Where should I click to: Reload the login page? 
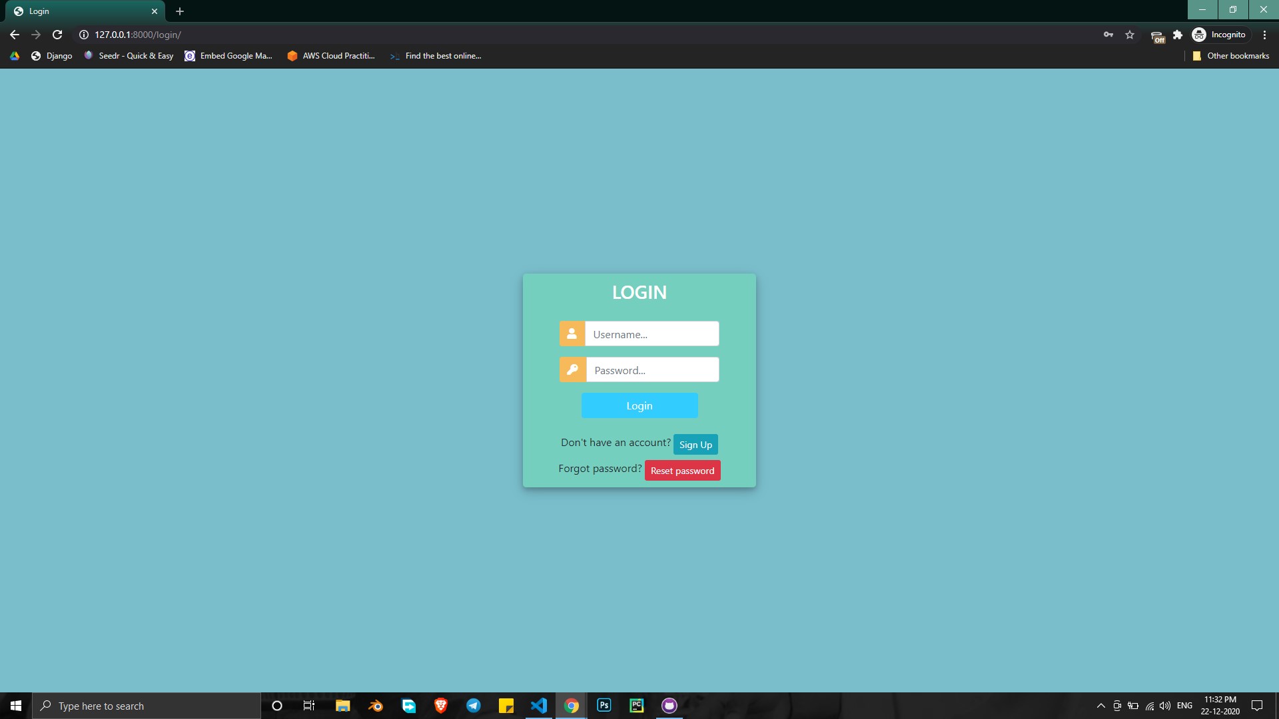click(x=57, y=35)
